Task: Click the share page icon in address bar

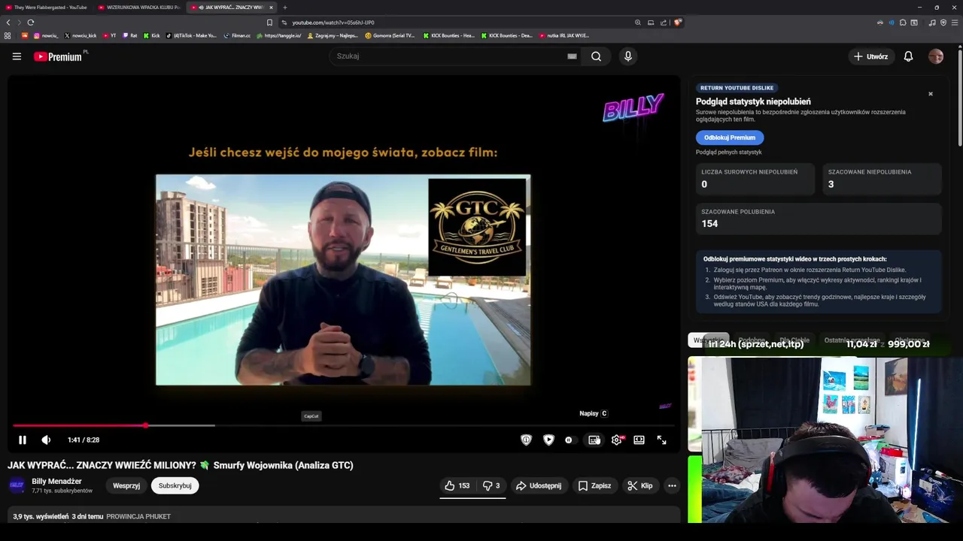Action: point(664,23)
